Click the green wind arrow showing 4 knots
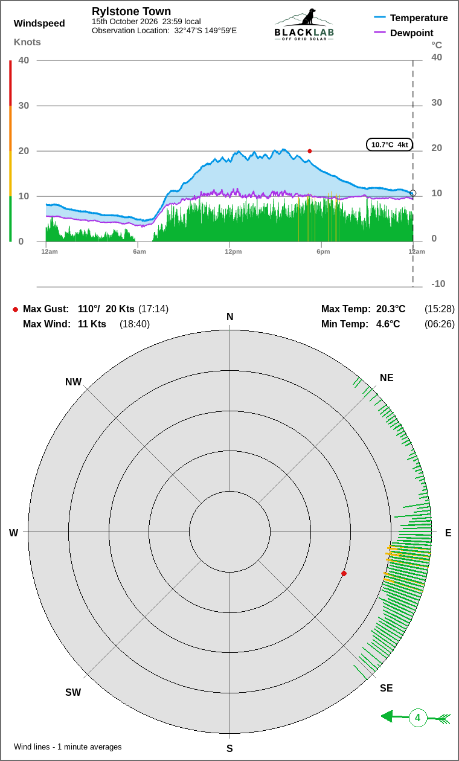The width and height of the screenshot is (459, 761). 416,718
